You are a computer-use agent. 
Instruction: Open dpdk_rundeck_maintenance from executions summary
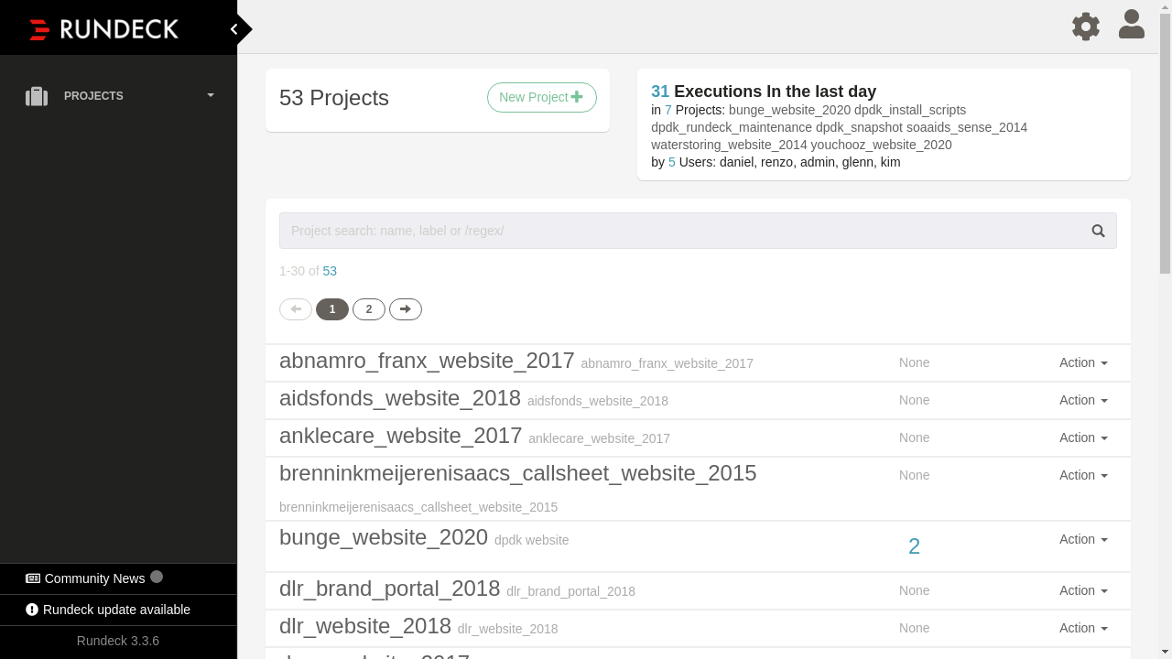tap(732, 127)
